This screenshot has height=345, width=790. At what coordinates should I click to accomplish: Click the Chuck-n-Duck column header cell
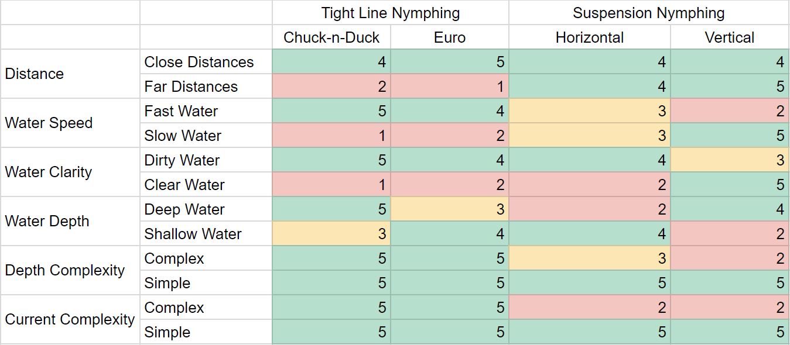point(331,37)
